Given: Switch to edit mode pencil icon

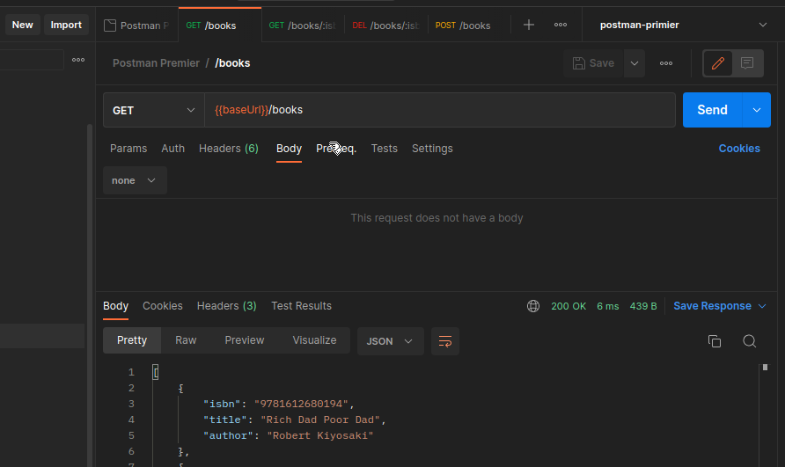Looking at the screenshot, I should [718, 63].
